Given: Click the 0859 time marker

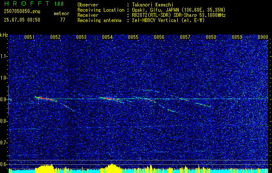Looking at the screenshot, I should coord(237,37).
